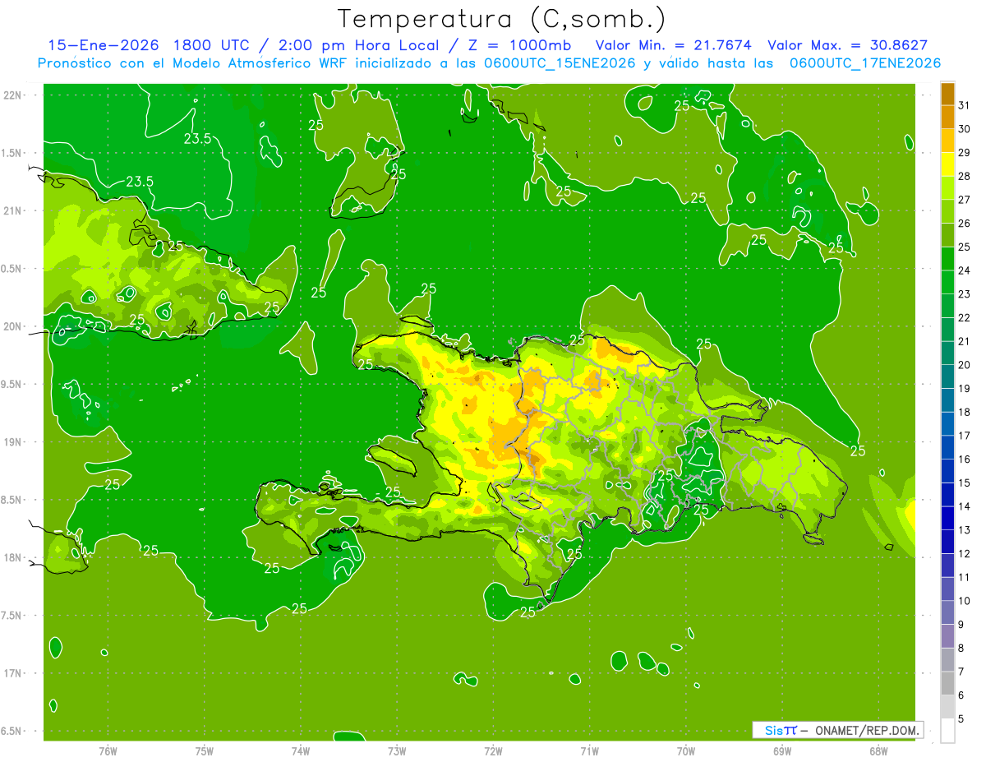Click the '1800 UTC' time text
The image size is (986, 762).
pos(211,45)
